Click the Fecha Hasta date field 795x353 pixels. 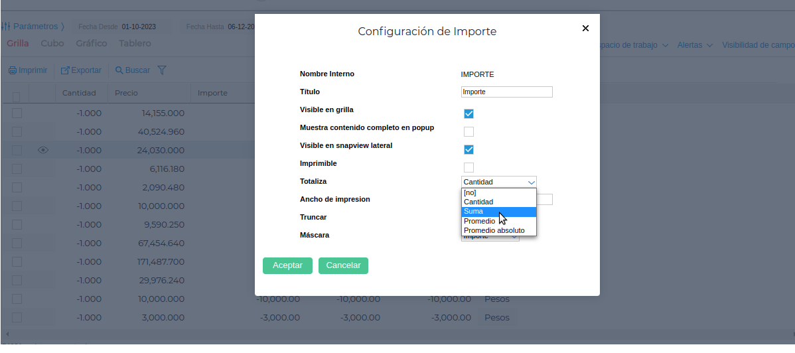(218, 27)
